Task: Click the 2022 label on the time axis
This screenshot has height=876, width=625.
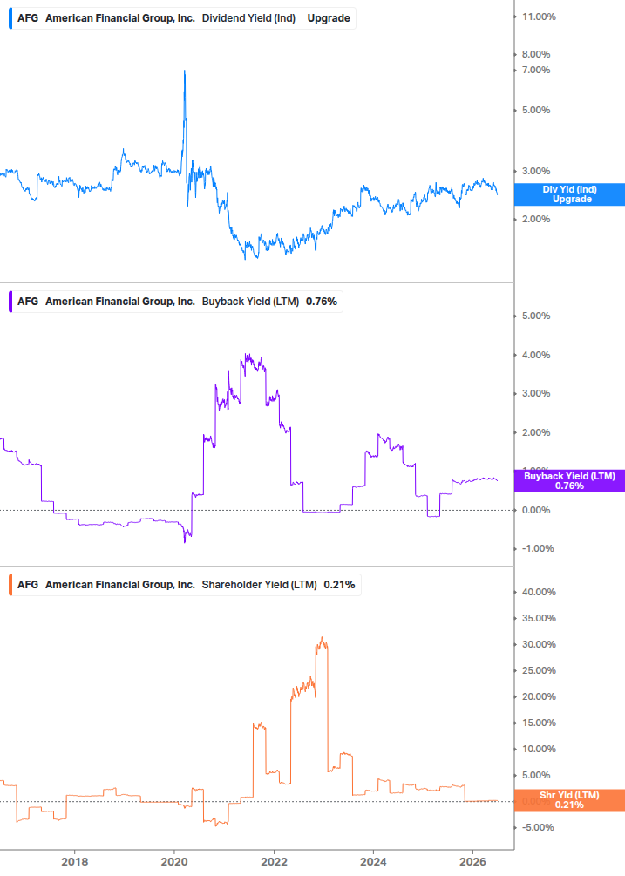Action: (274, 861)
